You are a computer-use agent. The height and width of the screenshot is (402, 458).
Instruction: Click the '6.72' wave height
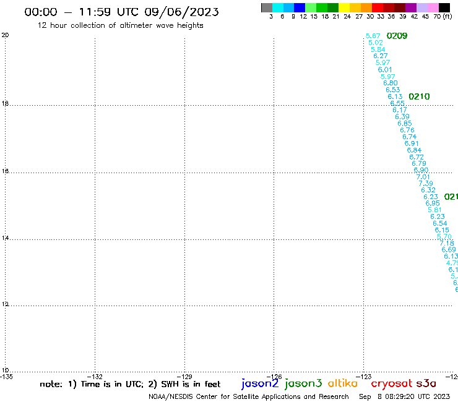tap(417, 157)
